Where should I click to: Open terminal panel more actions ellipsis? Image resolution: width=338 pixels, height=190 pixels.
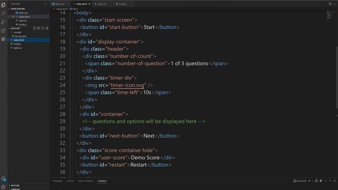click(325, 181)
